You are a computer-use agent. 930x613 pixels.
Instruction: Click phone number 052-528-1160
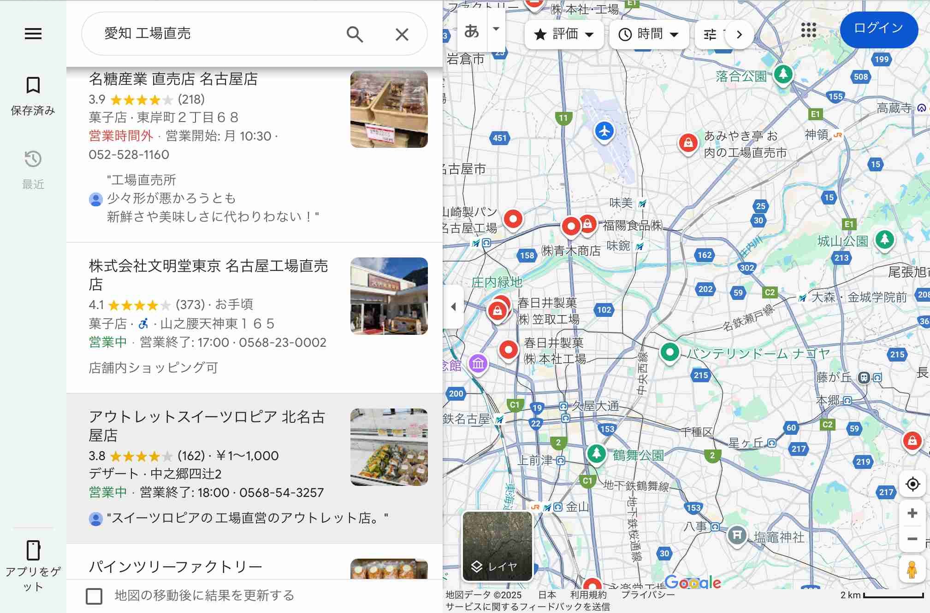129,155
